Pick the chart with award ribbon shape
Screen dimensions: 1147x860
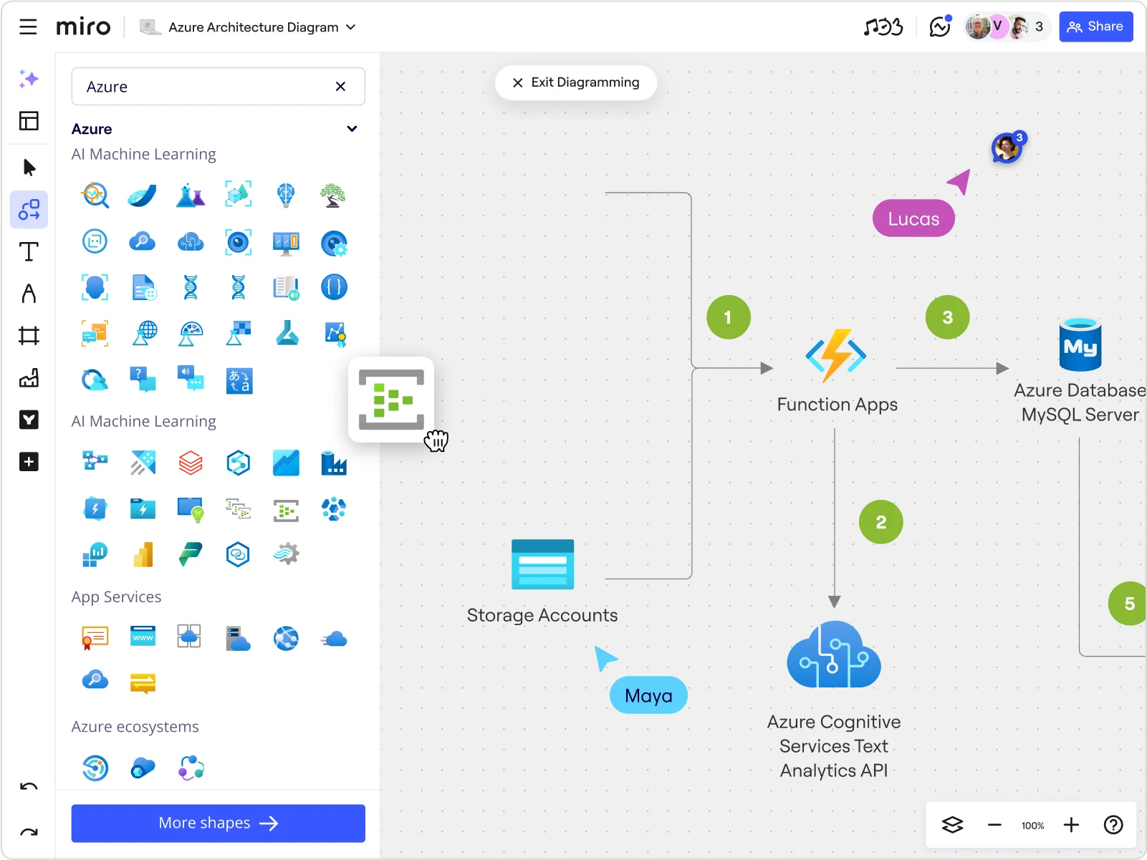point(335,334)
